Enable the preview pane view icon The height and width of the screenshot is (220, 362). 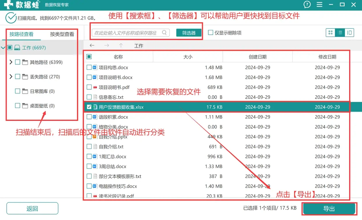pyautogui.click(x=349, y=32)
